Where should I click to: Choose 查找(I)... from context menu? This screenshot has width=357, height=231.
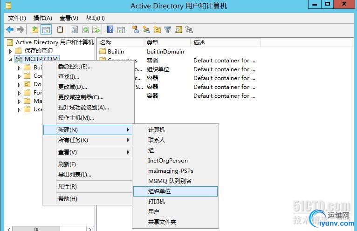pos(88,77)
